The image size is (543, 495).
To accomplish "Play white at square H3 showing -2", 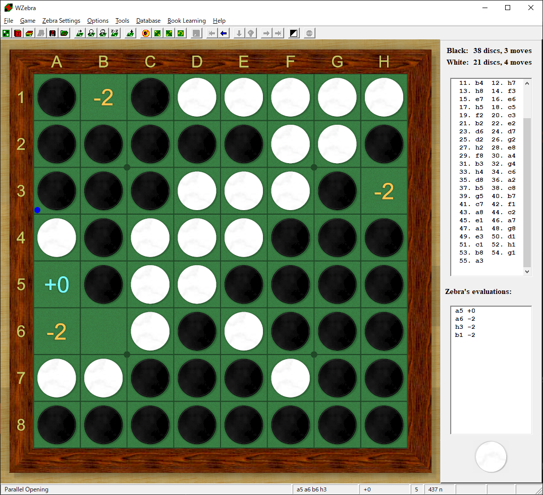I will tap(384, 191).
